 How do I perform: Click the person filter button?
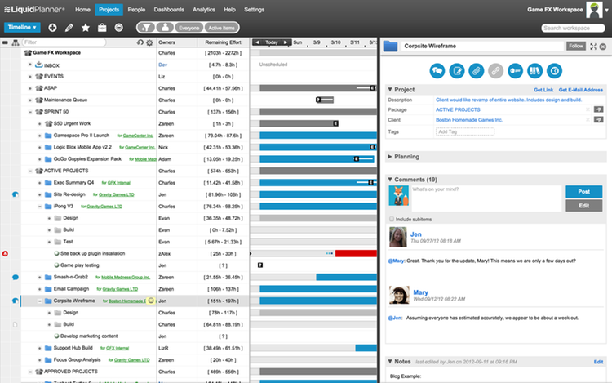[165, 27]
